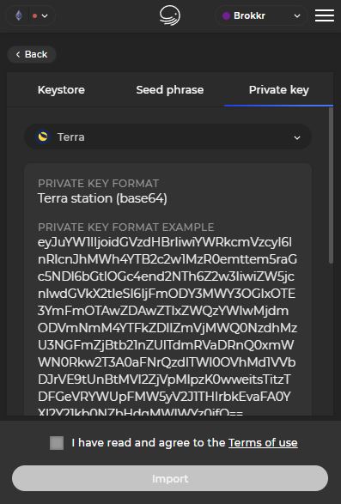Open the Brokkr wallet dropdown
This screenshot has width=341, height=504.
tap(261, 15)
